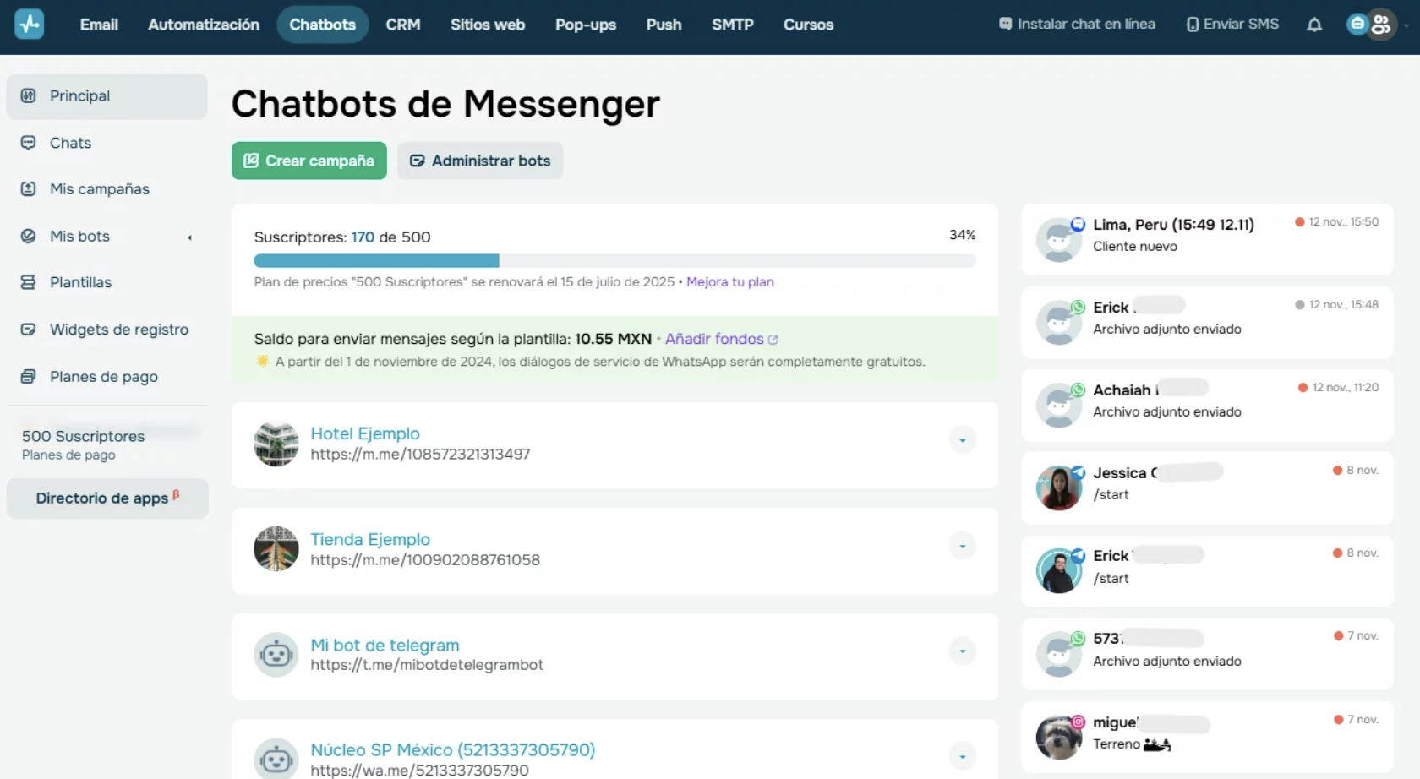Click the Chats sidebar icon

[x=29, y=143]
